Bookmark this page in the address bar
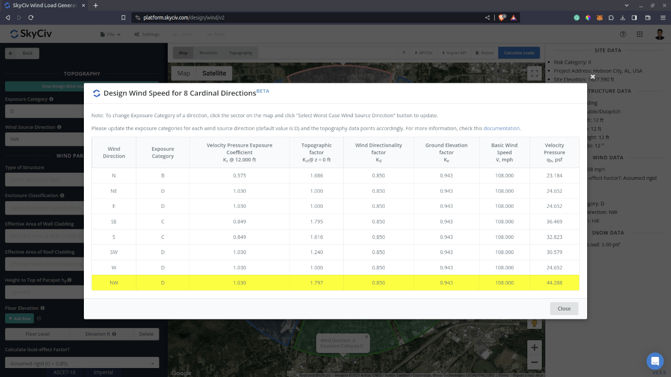The width and height of the screenshot is (671, 377). (123, 17)
